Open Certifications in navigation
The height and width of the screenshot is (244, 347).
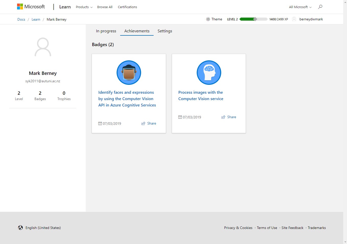click(128, 7)
